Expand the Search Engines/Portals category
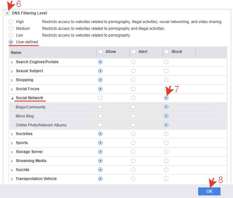Viewport: 233px width, 198px height. [12, 62]
